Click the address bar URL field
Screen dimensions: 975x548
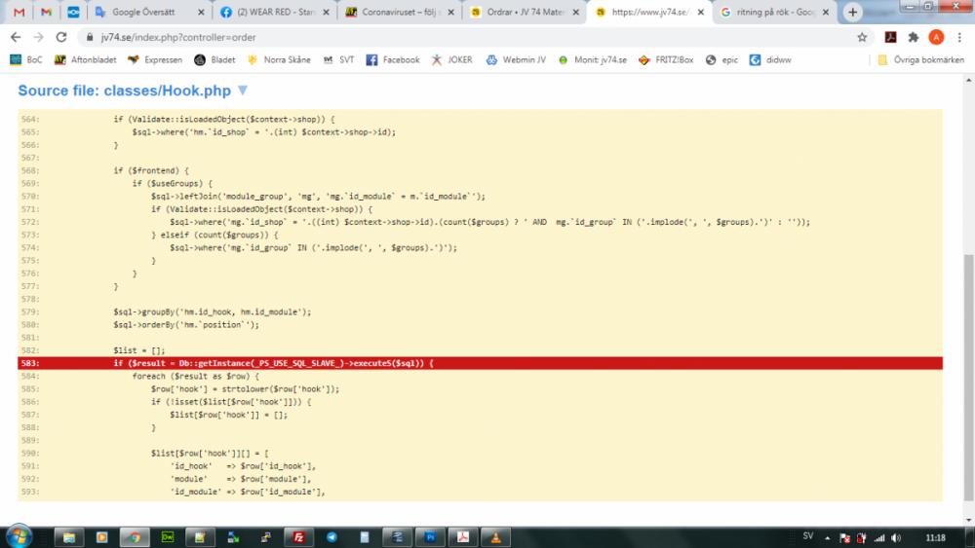[439, 37]
